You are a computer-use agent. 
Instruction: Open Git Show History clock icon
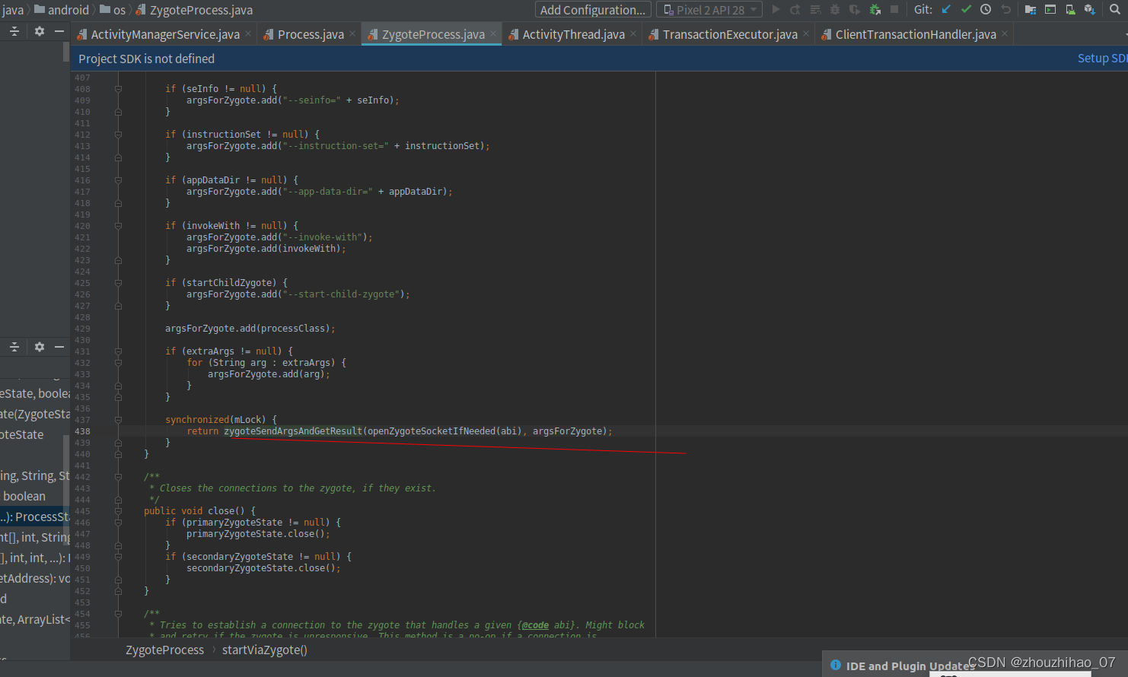986,9
